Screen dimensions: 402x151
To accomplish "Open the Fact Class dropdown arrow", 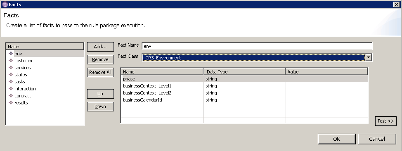I will [369, 57].
